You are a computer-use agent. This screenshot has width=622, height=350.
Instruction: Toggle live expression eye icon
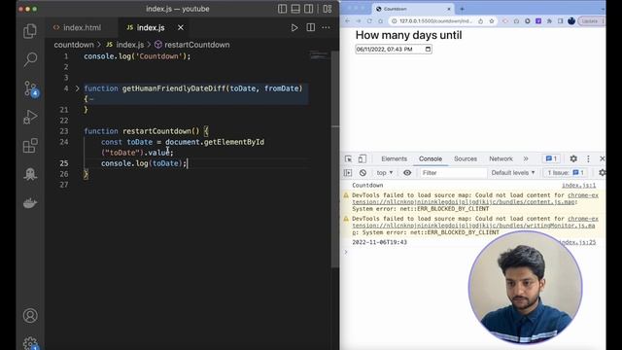[x=407, y=173]
